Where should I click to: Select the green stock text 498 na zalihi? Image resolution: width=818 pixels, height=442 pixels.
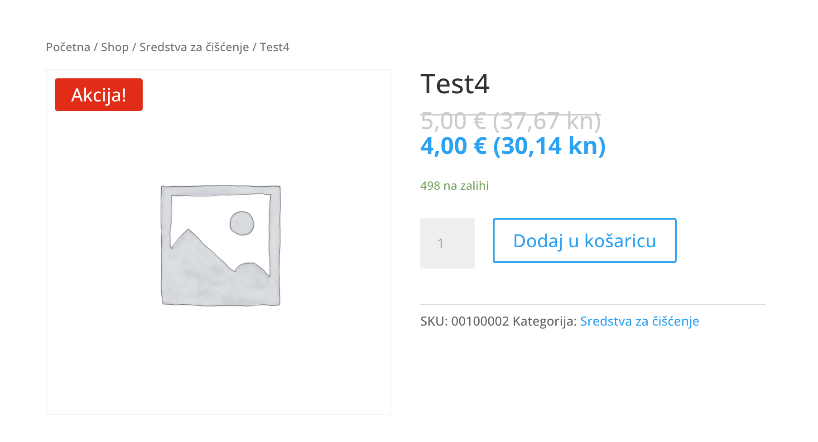pyautogui.click(x=454, y=185)
